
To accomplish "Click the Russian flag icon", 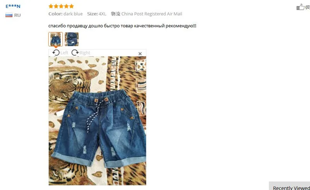I will click(9, 15).
